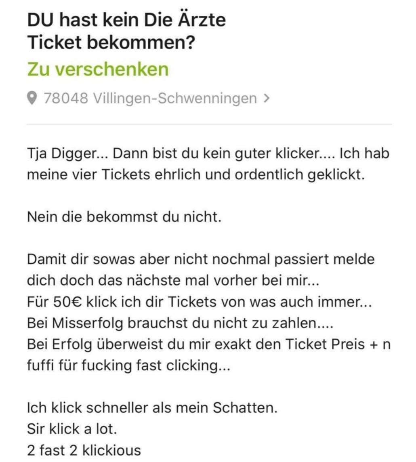Click the listing title 'DU hast kein Die Ärzte'
The image size is (416, 462).
(x=126, y=20)
